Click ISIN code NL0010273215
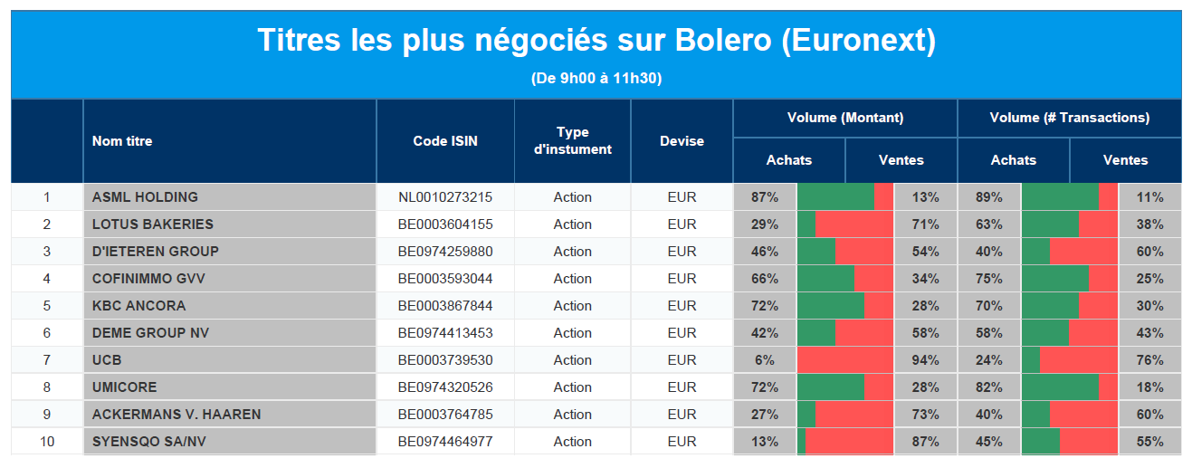Viewport: 1192px width, 468px height. (445, 197)
